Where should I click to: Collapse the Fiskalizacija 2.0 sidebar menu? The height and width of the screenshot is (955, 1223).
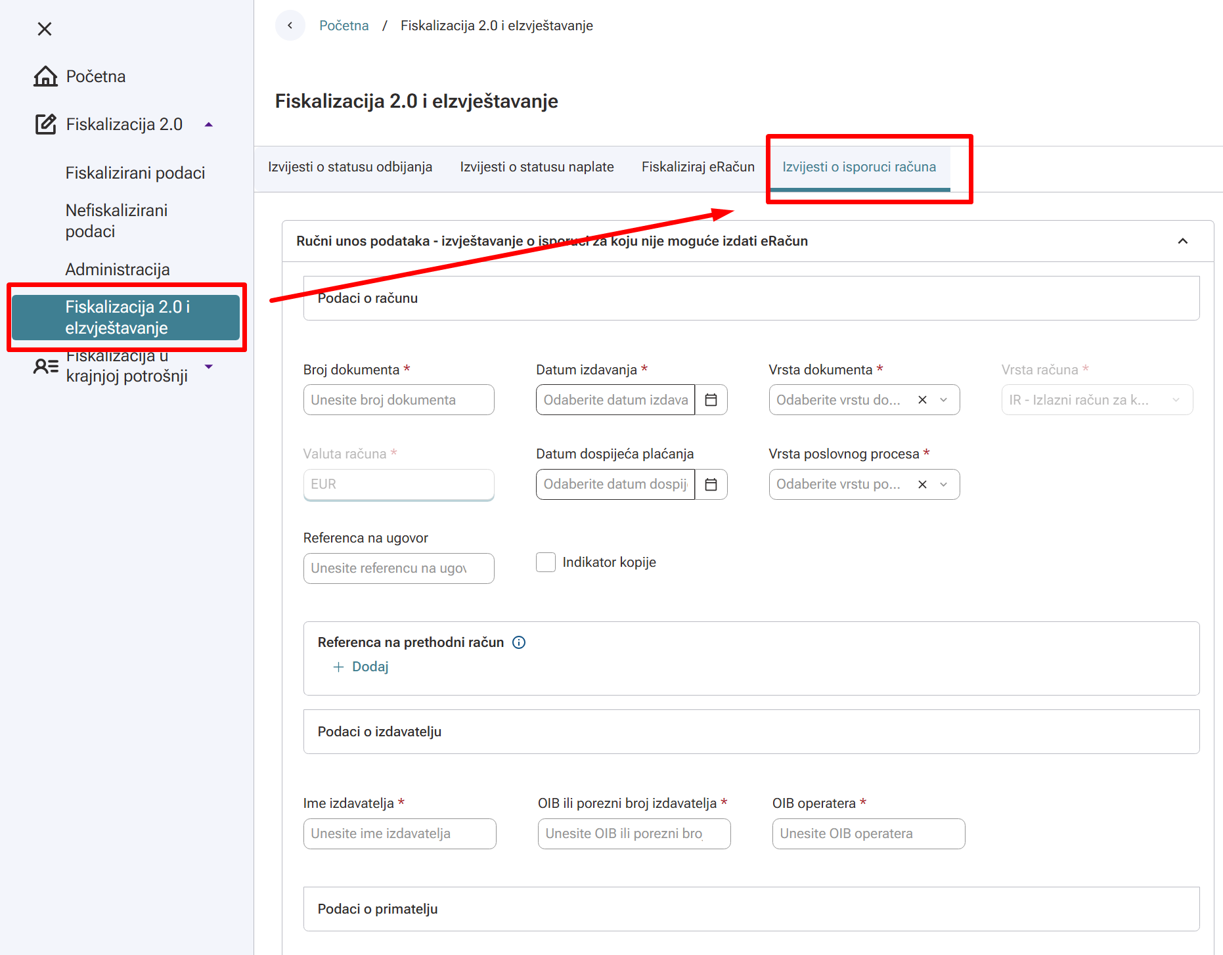pos(209,124)
